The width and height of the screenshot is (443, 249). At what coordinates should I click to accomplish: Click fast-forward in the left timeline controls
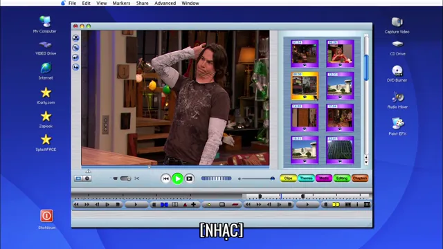(x=87, y=205)
